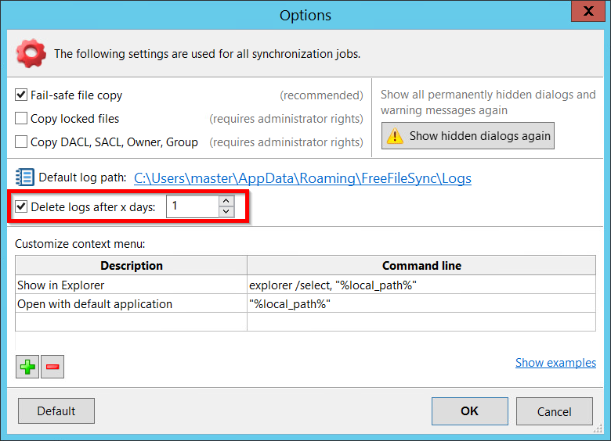Remove a context menu row with red minus
The width and height of the screenshot is (611, 441).
click(x=52, y=367)
